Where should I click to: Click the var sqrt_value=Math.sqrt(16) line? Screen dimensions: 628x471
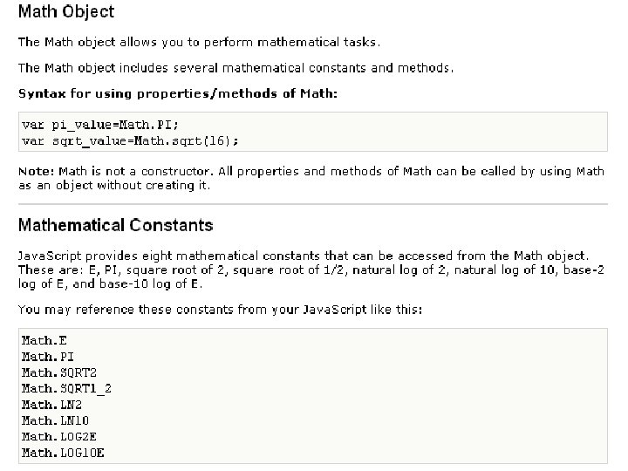(129, 140)
